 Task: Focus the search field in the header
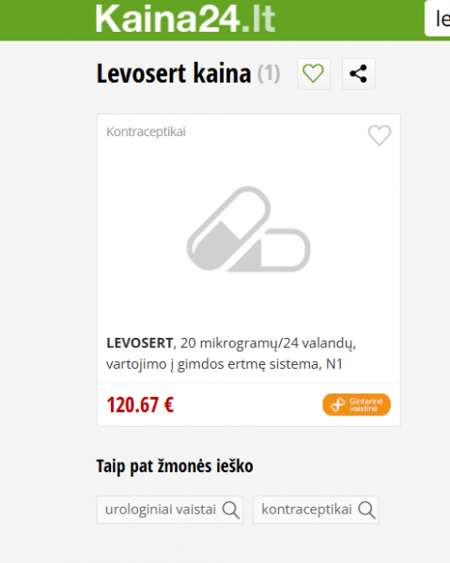click(438, 19)
